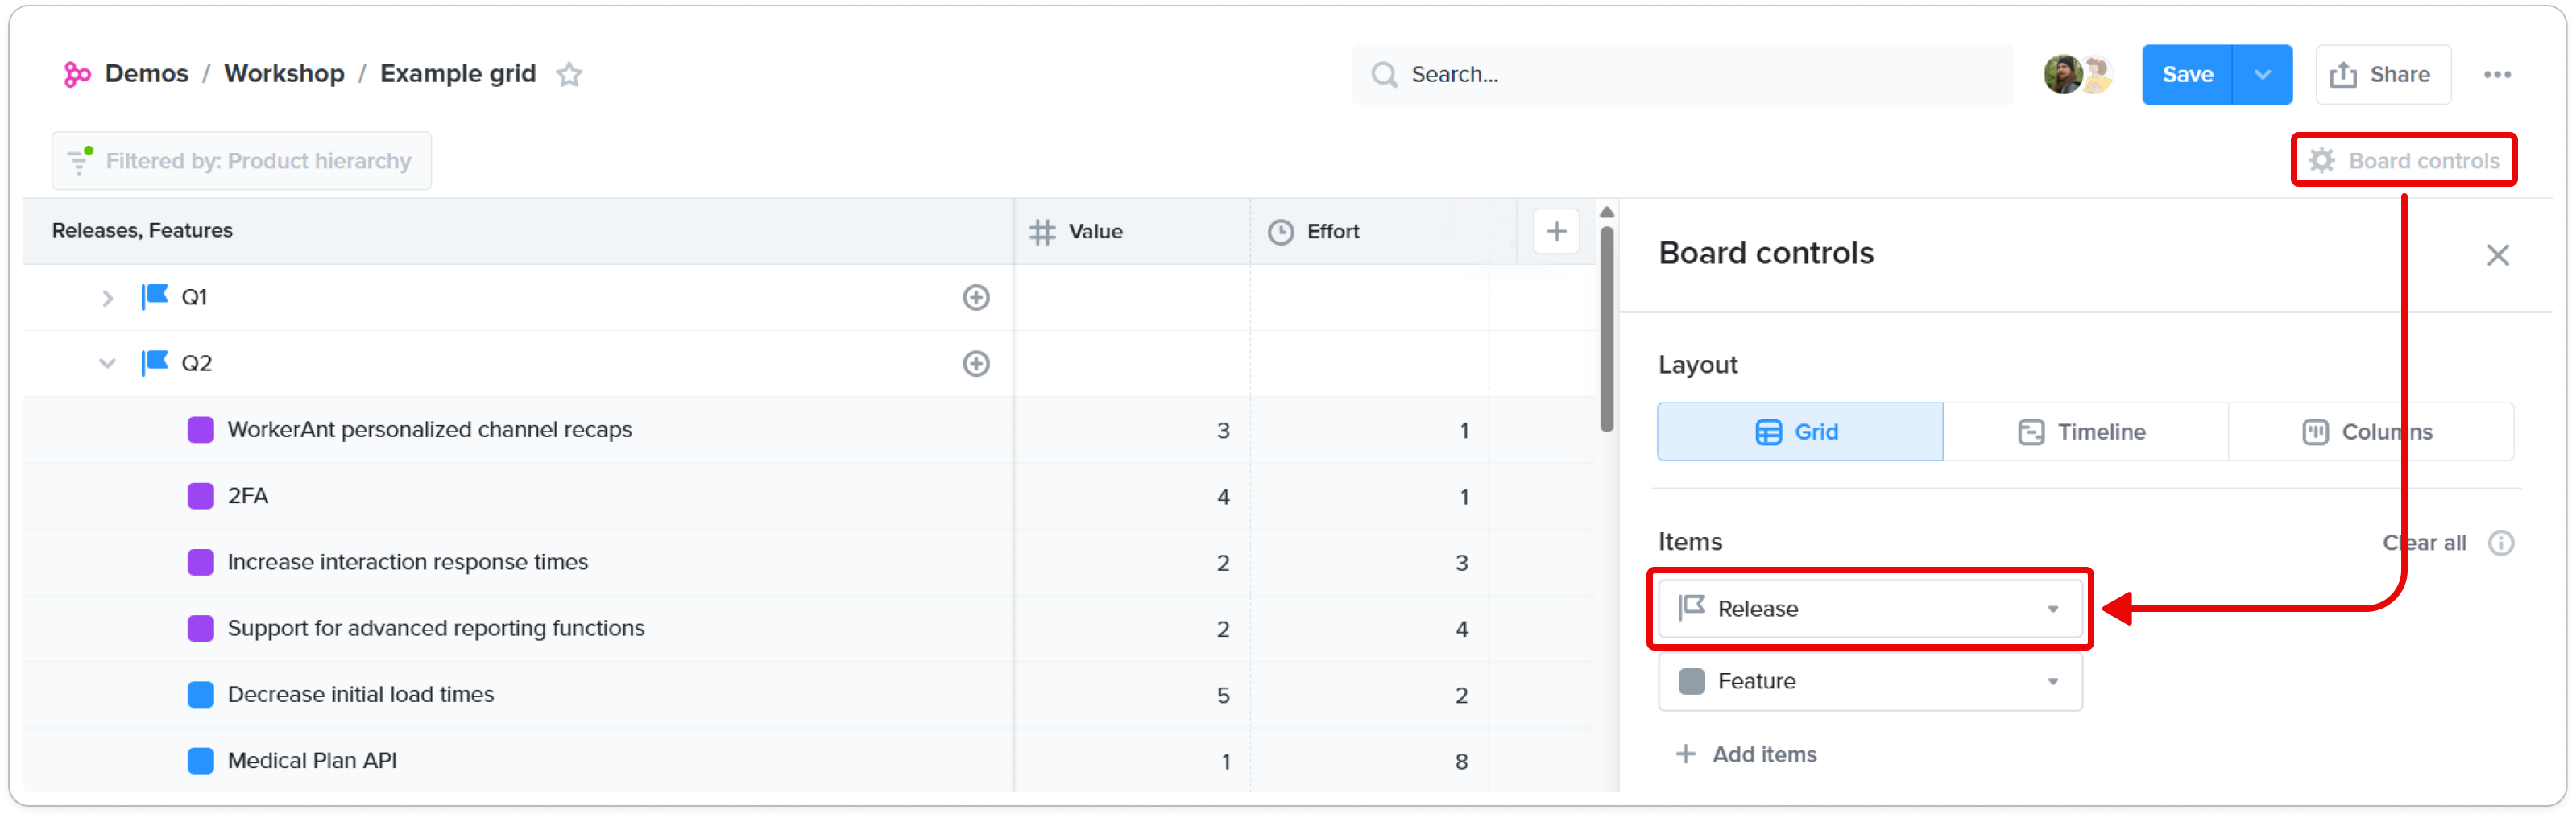Click blue swatch beside Medical Plan API
This screenshot has width=2576, height=818.
point(201,760)
